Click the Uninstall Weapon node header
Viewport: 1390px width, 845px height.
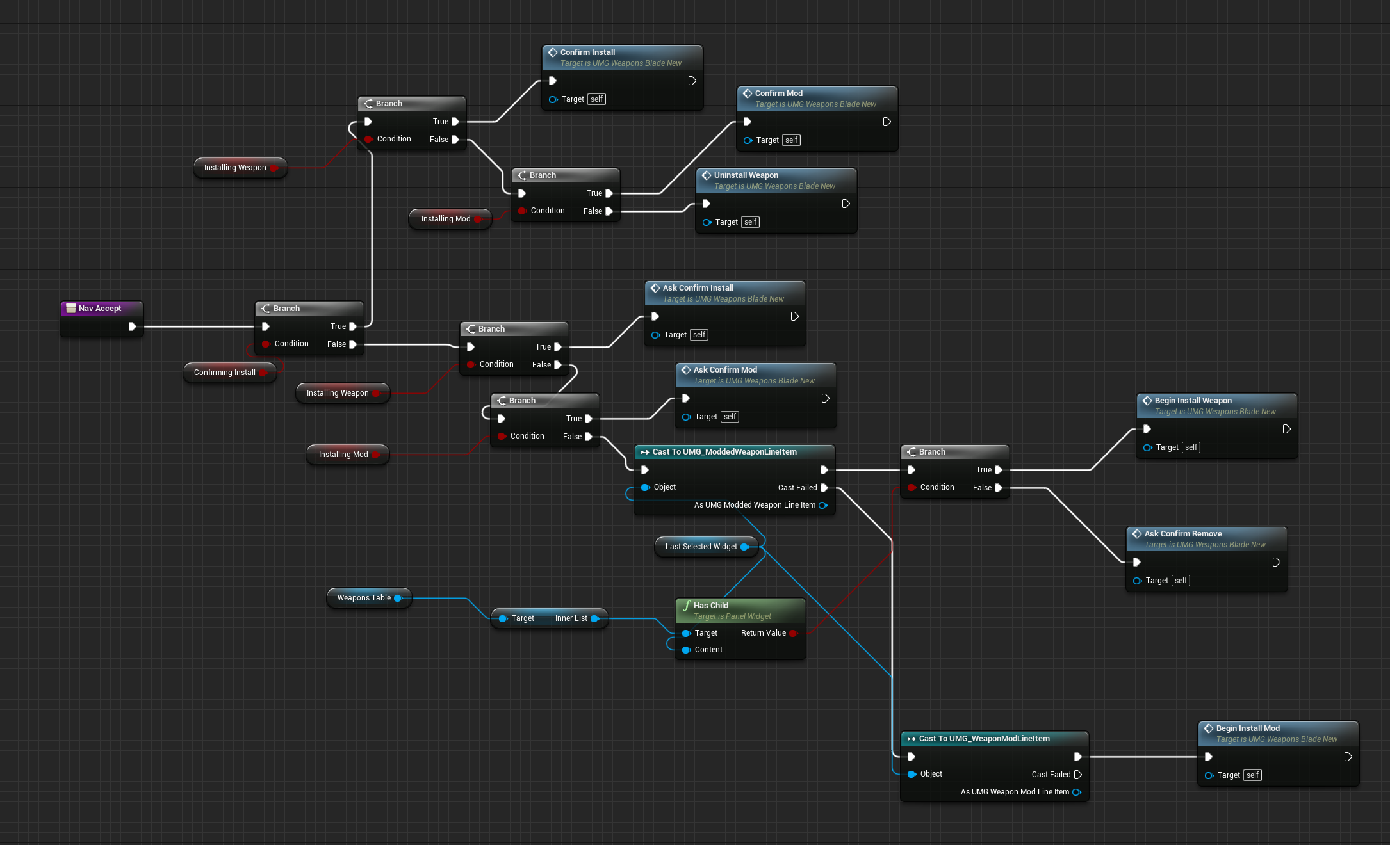click(x=776, y=181)
